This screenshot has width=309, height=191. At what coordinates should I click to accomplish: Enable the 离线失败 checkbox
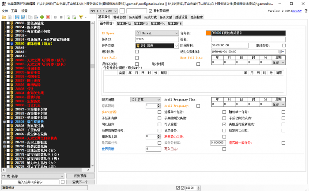click(x=283, y=45)
